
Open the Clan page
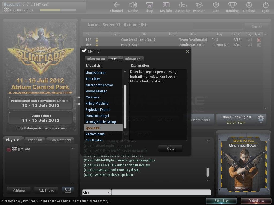pos(216,7)
